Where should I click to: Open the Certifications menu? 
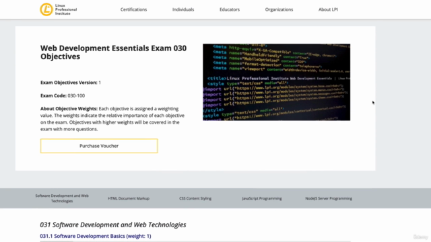pos(133,9)
